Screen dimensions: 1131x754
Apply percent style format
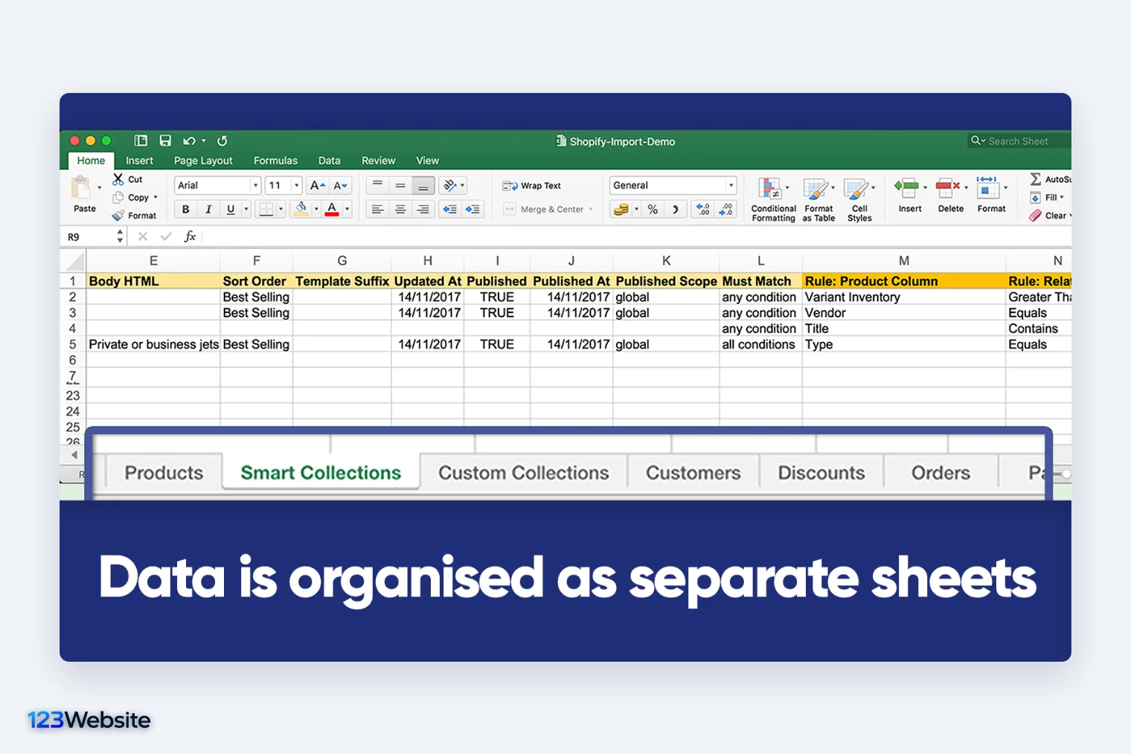653,210
